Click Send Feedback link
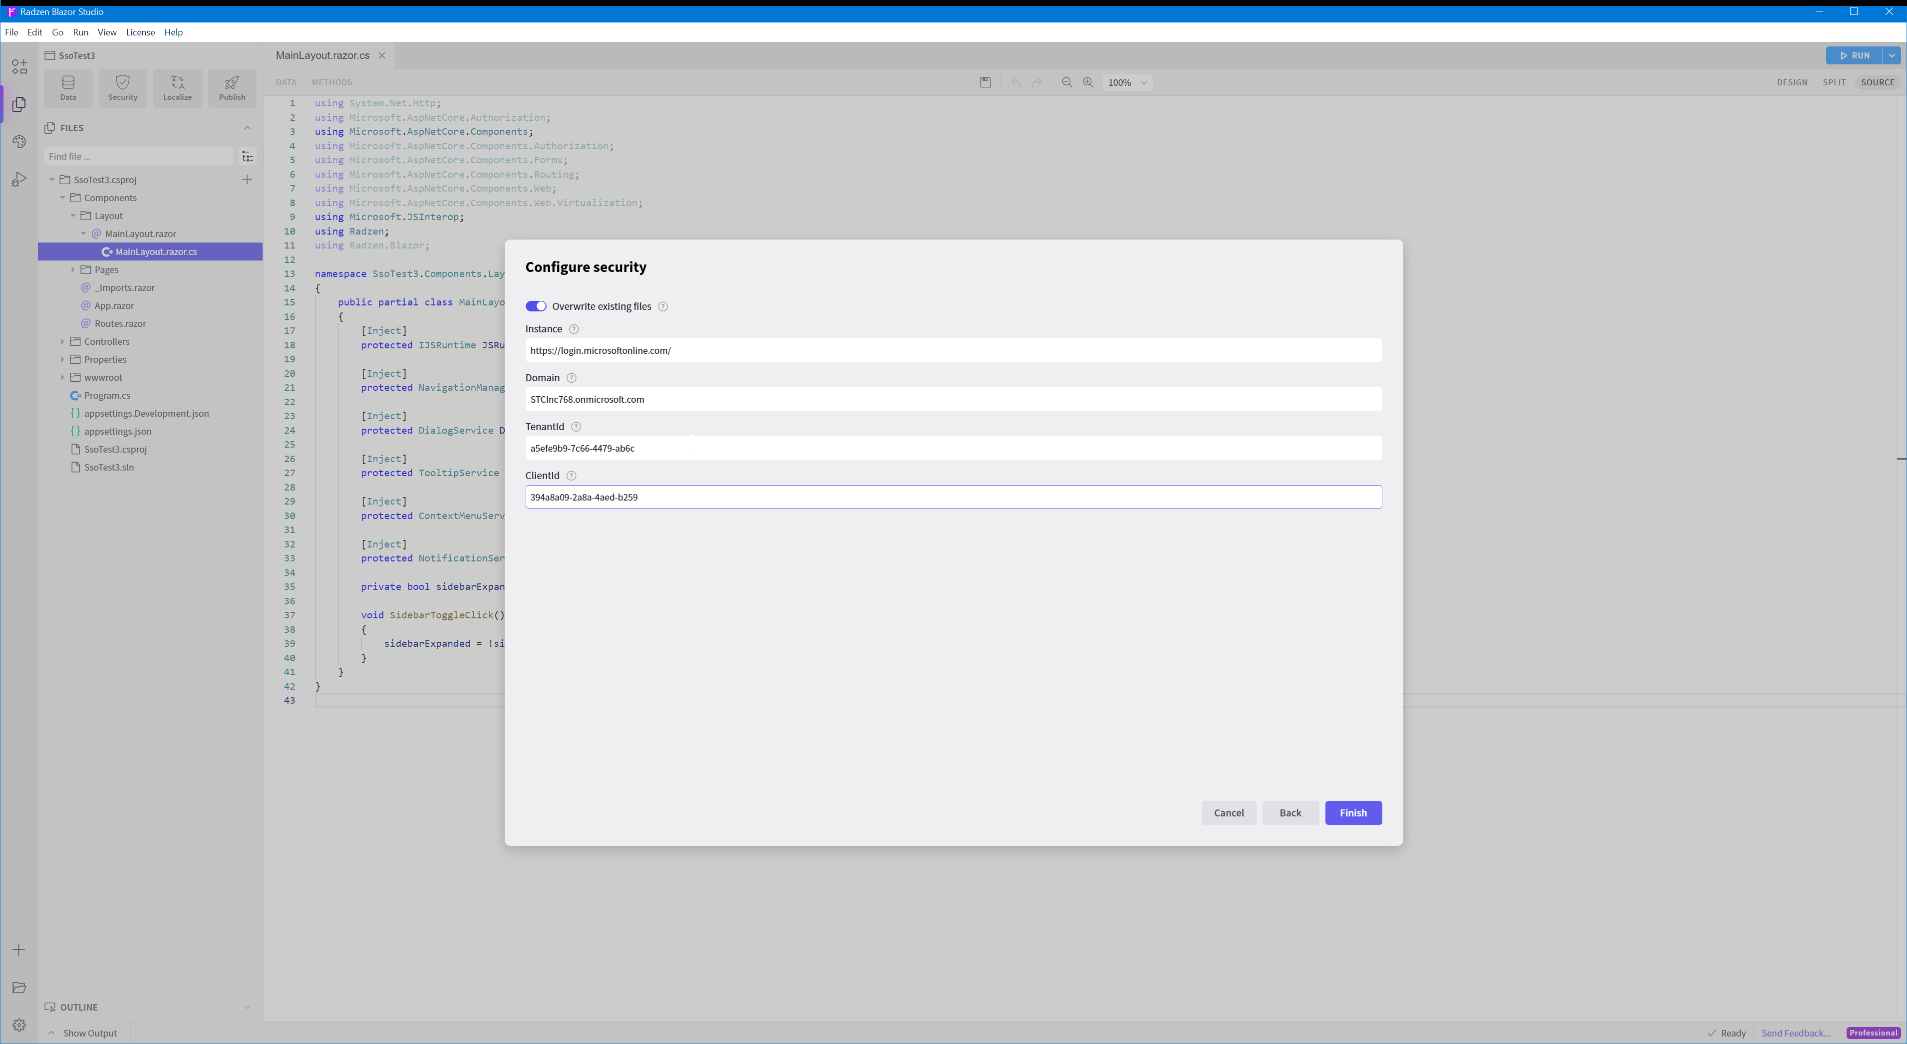The height and width of the screenshot is (1044, 1907). (1796, 1034)
